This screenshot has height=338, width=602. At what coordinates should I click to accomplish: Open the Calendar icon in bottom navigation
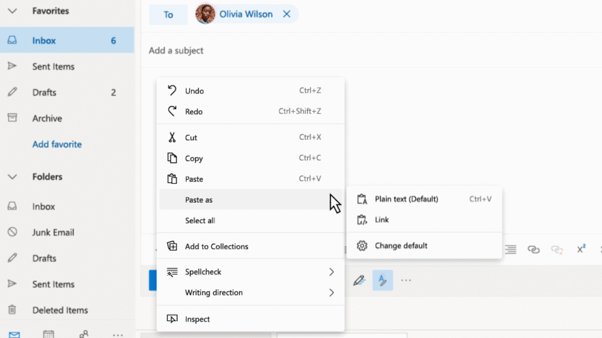[48, 334]
